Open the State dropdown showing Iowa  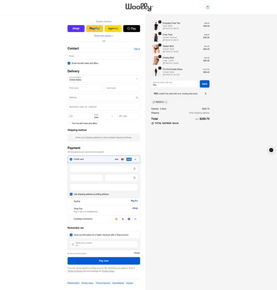coord(104,116)
